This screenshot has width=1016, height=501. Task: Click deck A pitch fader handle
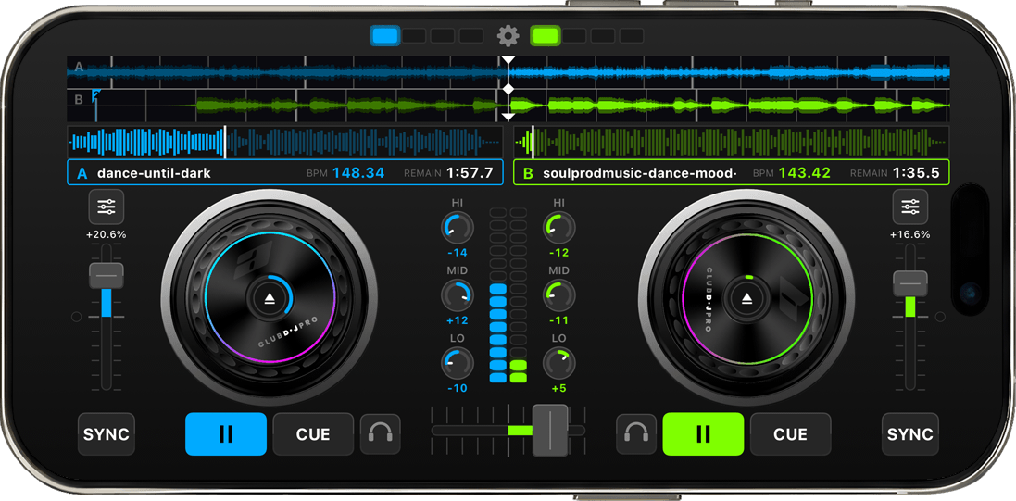coord(107,276)
